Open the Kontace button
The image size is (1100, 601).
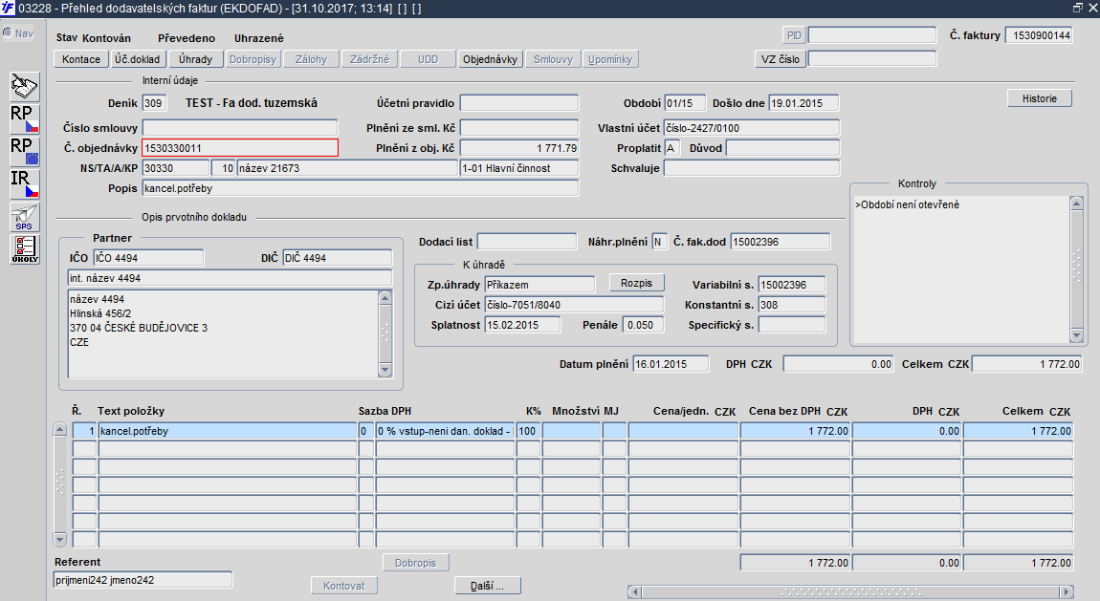click(x=81, y=59)
